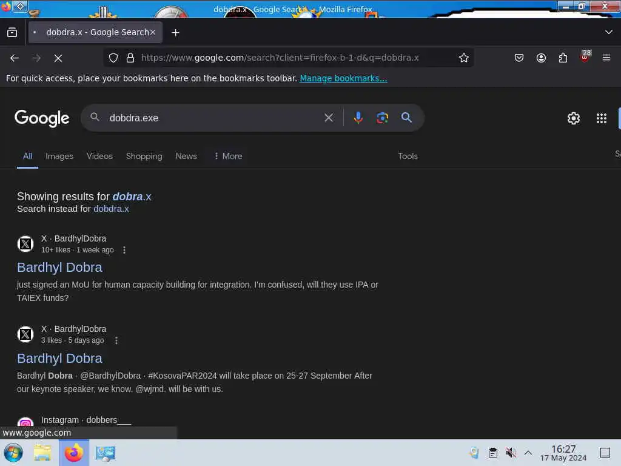Stop loading the page with the X button
621x466 pixels.
click(58, 58)
